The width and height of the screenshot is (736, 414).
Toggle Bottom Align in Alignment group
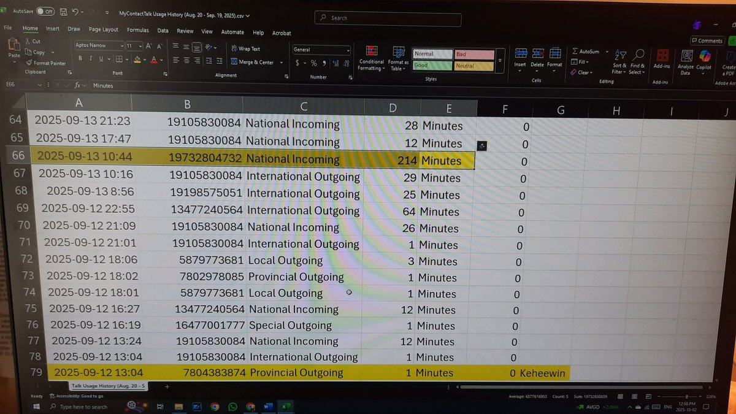[196, 47]
